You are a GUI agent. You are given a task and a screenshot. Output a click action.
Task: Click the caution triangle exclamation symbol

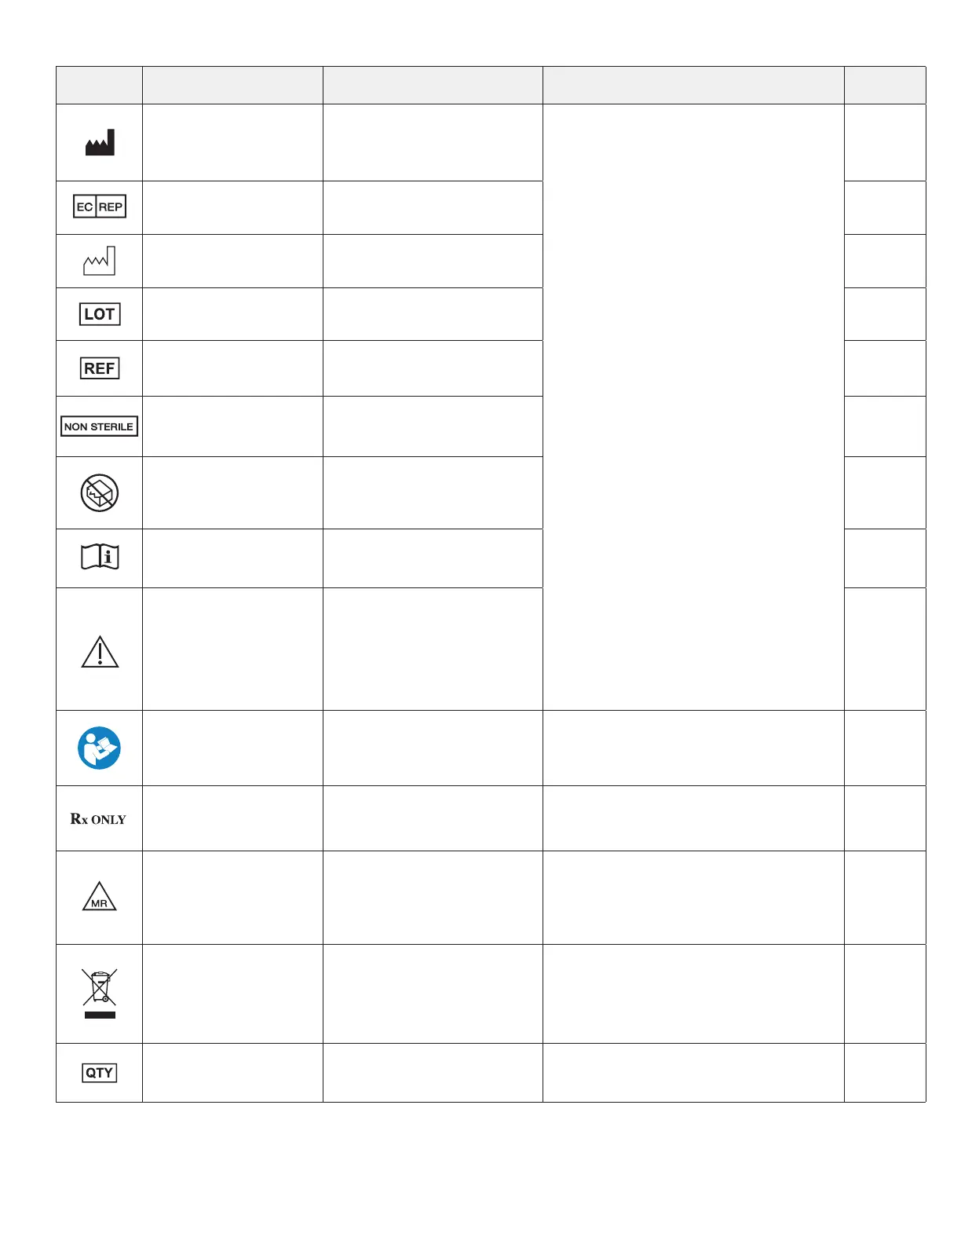point(100,651)
